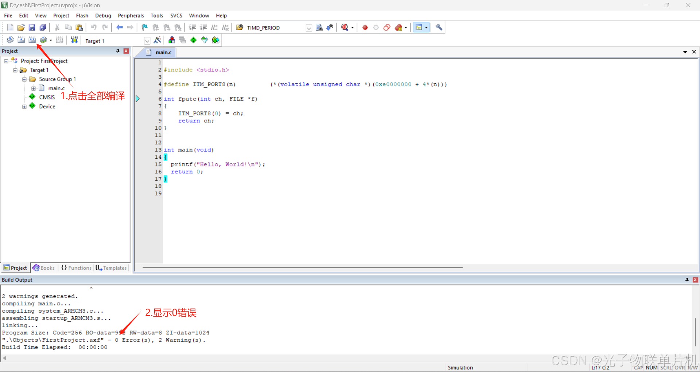
Task: Switch to the Functions tab
Action: point(76,268)
